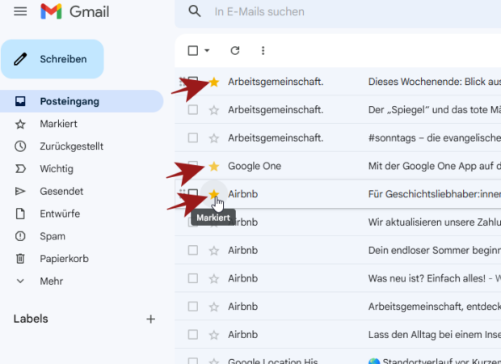Open the Entwürfe folder
The height and width of the screenshot is (364, 501).
(x=60, y=214)
